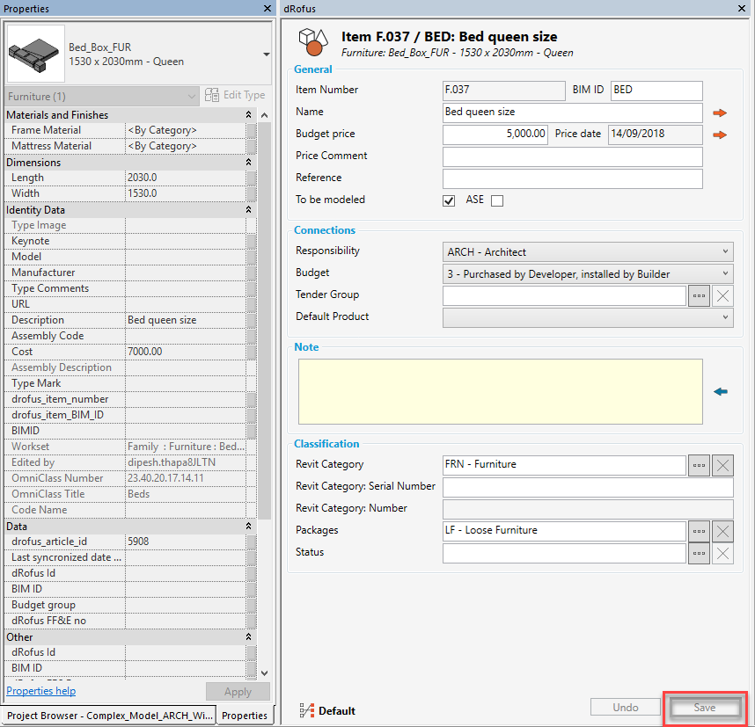
Task: Switch to the Project Browser tab
Action: (109, 716)
